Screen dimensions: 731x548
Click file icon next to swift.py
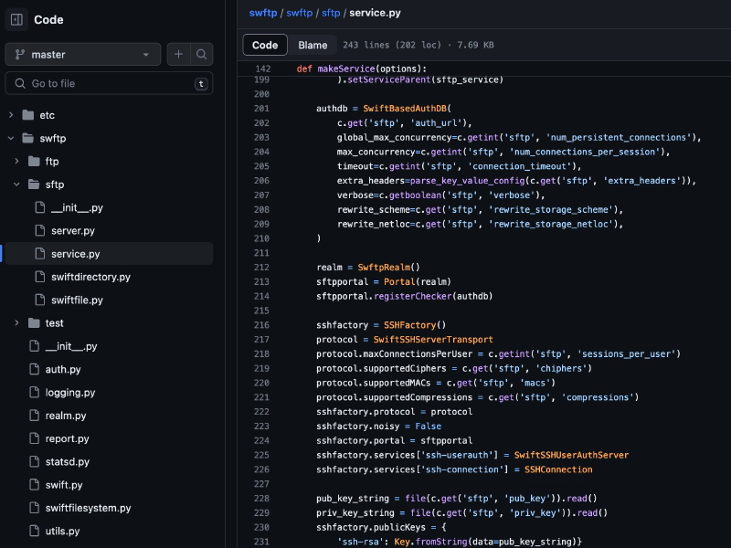coord(35,485)
